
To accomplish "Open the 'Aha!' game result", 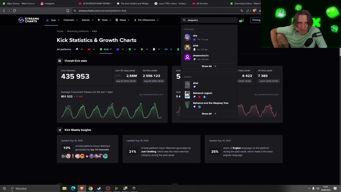I will point(209,85).
